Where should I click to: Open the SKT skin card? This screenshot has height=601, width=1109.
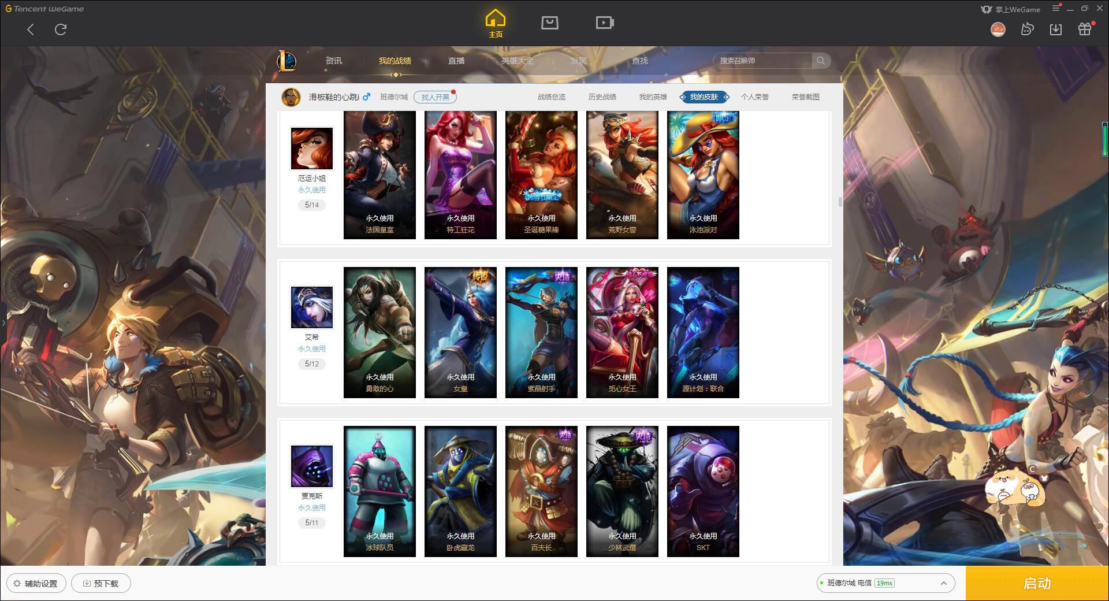point(703,491)
